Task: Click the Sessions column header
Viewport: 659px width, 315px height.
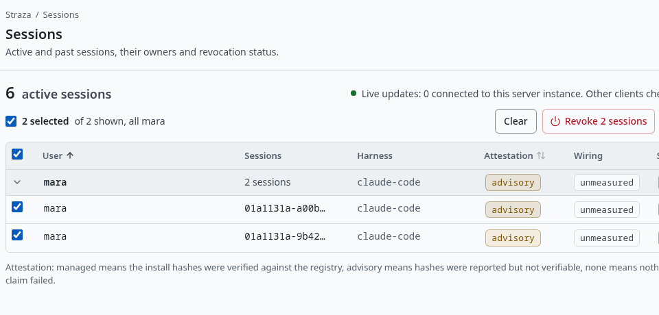Action: tap(263, 155)
